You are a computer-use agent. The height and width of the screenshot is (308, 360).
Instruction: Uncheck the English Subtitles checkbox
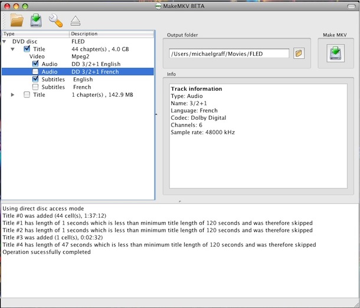pyautogui.click(x=35, y=80)
